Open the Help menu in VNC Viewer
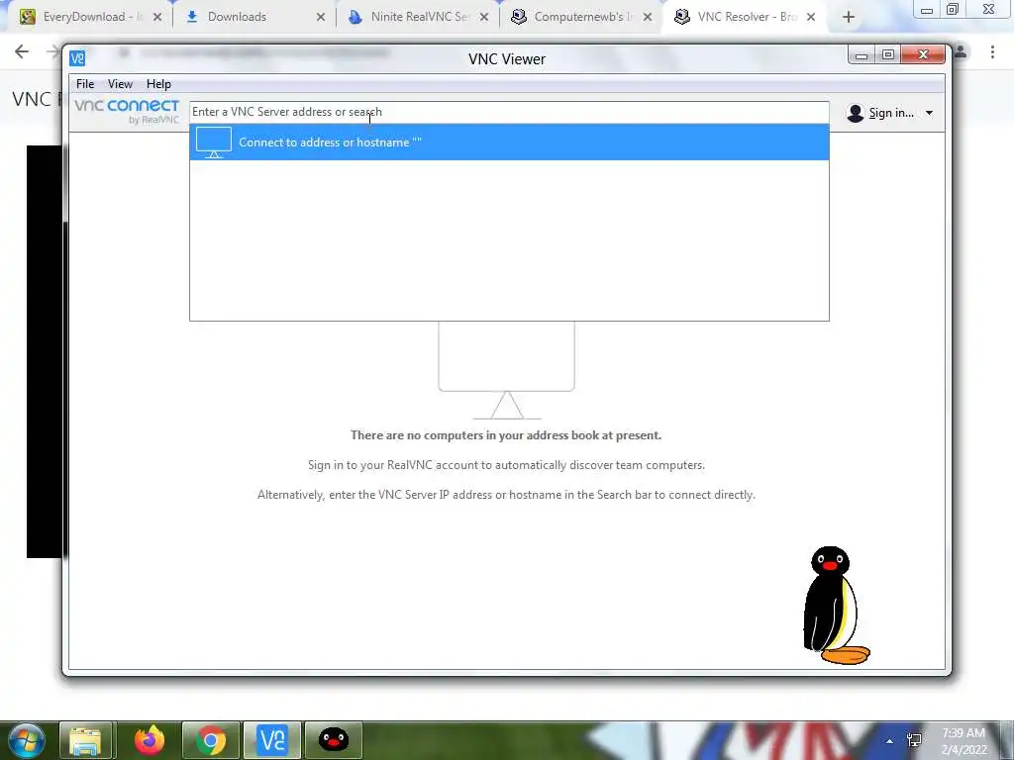 point(158,84)
